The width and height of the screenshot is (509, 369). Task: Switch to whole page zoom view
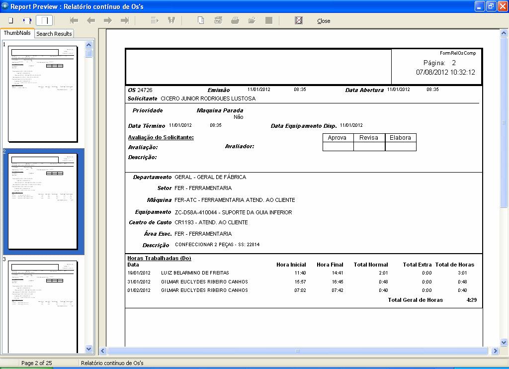click(x=10, y=20)
